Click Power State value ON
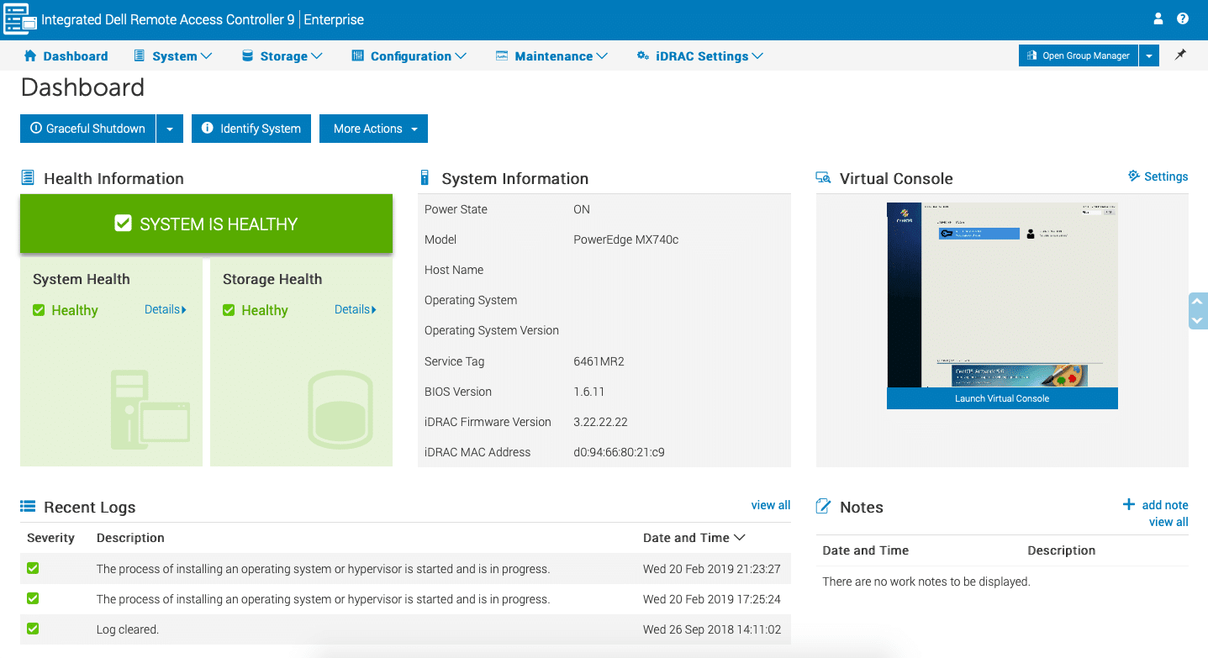 pyautogui.click(x=582, y=209)
